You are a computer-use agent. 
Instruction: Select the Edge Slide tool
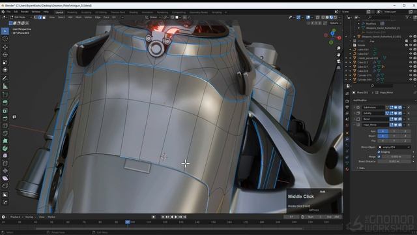[5, 163]
